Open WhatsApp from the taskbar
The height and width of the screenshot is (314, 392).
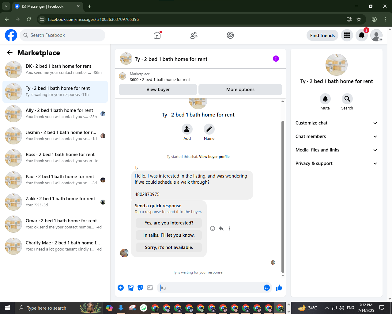click(144, 308)
